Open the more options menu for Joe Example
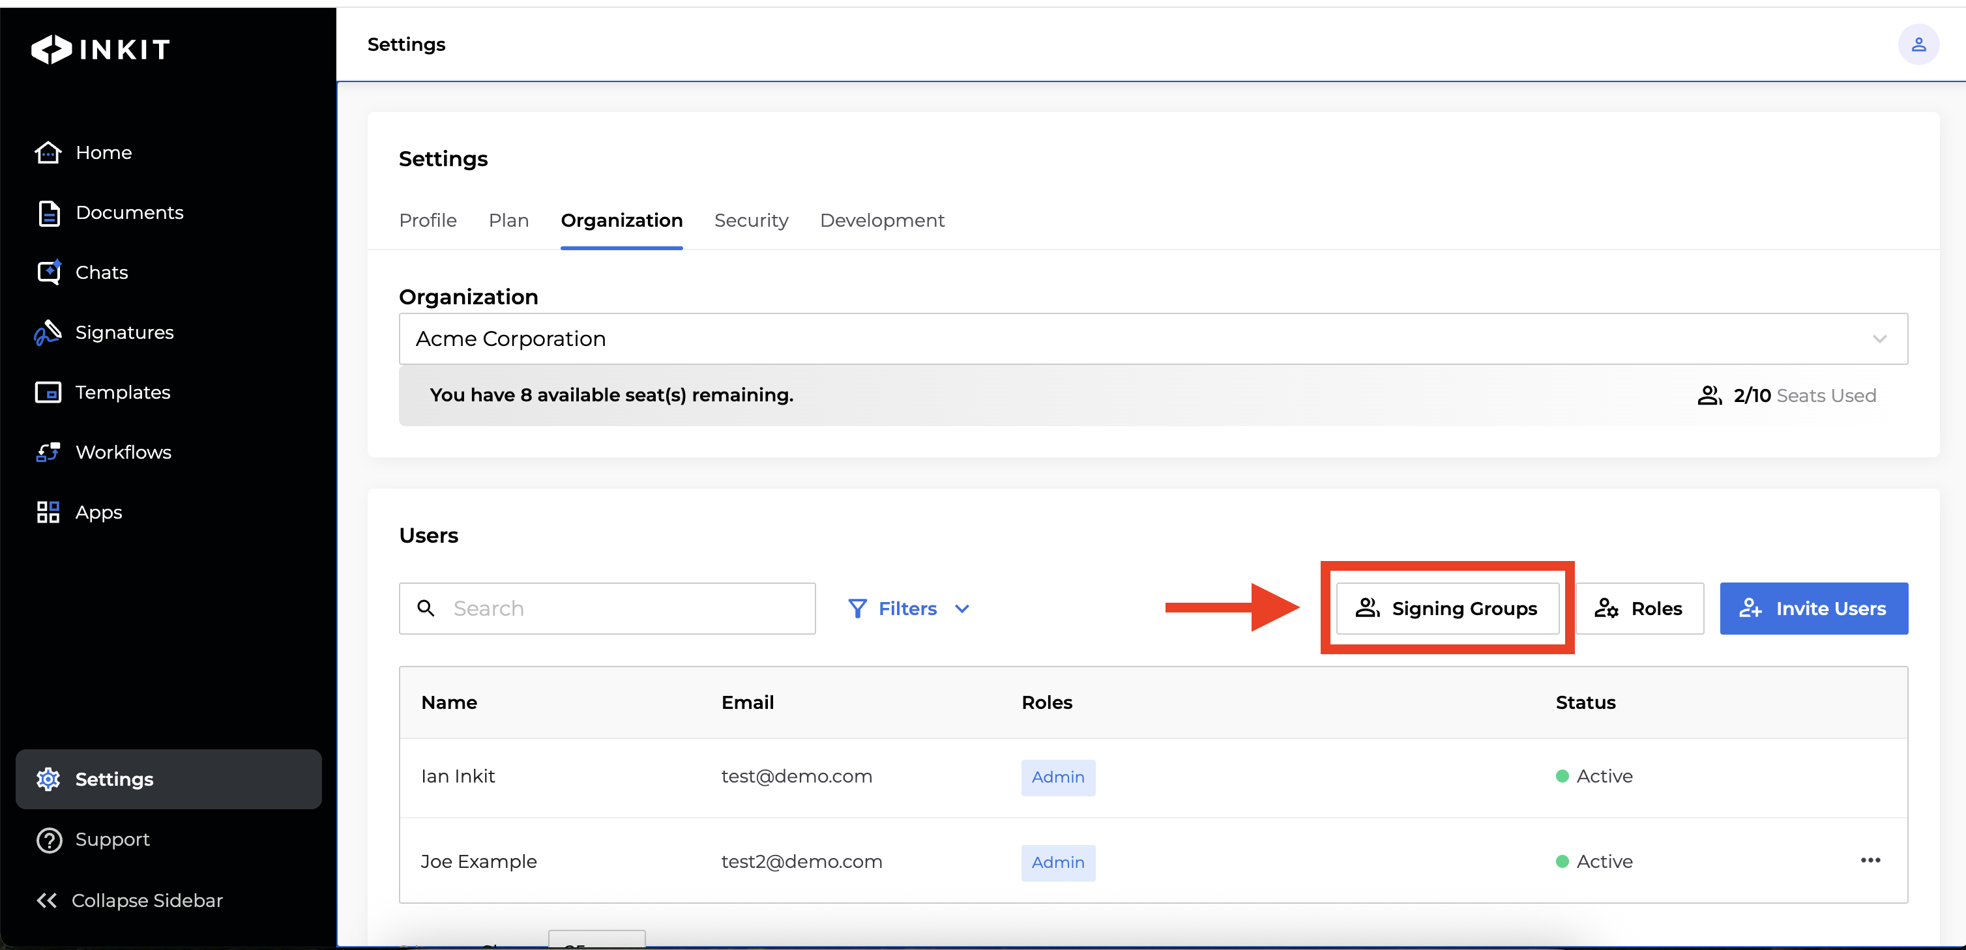The width and height of the screenshot is (1966, 950). tap(1870, 861)
